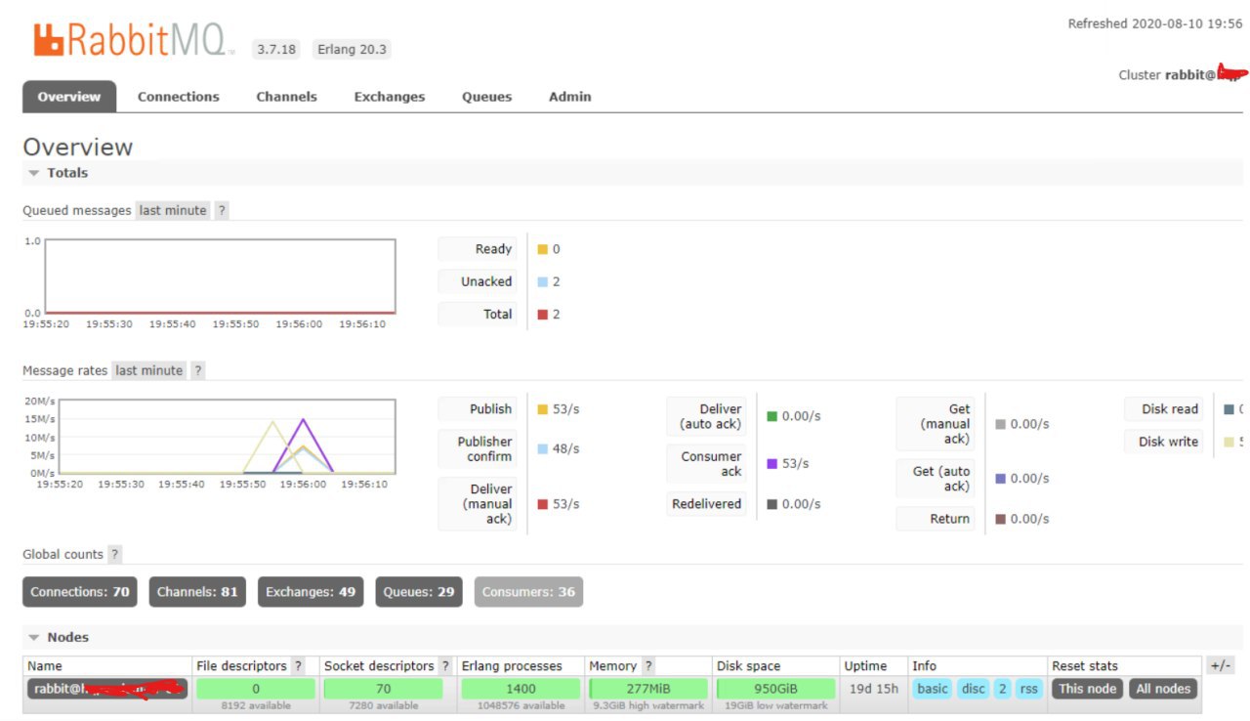This screenshot has width=1250, height=721.
Task: Reset stats for This node
Action: pyautogui.click(x=1087, y=689)
